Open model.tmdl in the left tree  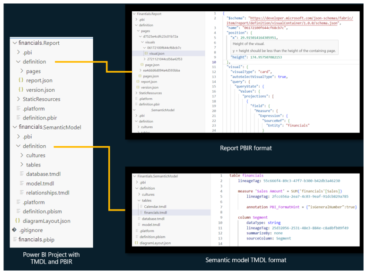[x=40, y=184]
